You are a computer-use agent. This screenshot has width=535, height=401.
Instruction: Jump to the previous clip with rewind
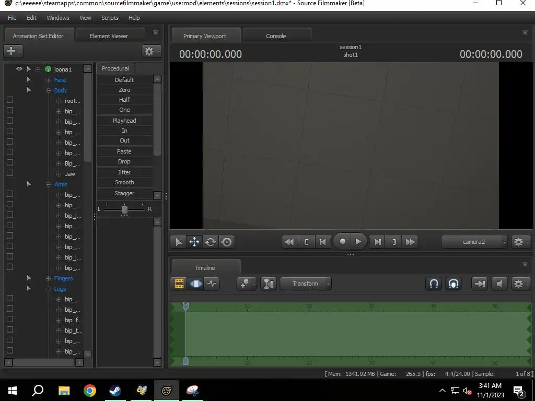[x=289, y=242]
